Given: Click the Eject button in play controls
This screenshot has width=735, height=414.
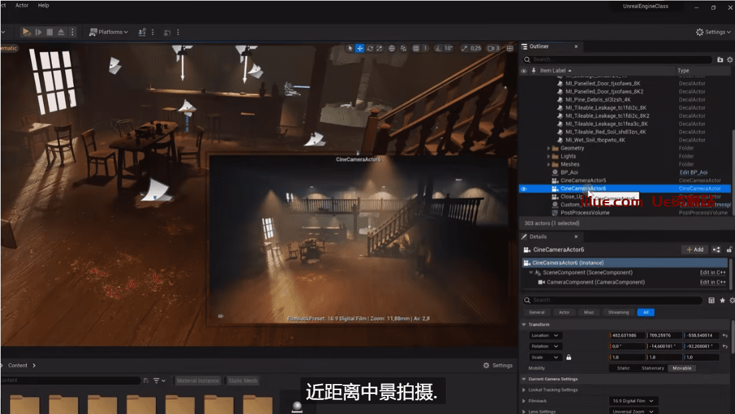Looking at the screenshot, I should [61, 32].
